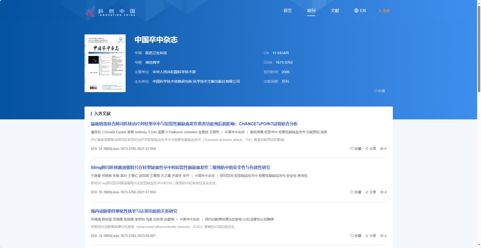Click the CN value 11-5434/R
Screen dimensions: 481x248
(281, 53)
